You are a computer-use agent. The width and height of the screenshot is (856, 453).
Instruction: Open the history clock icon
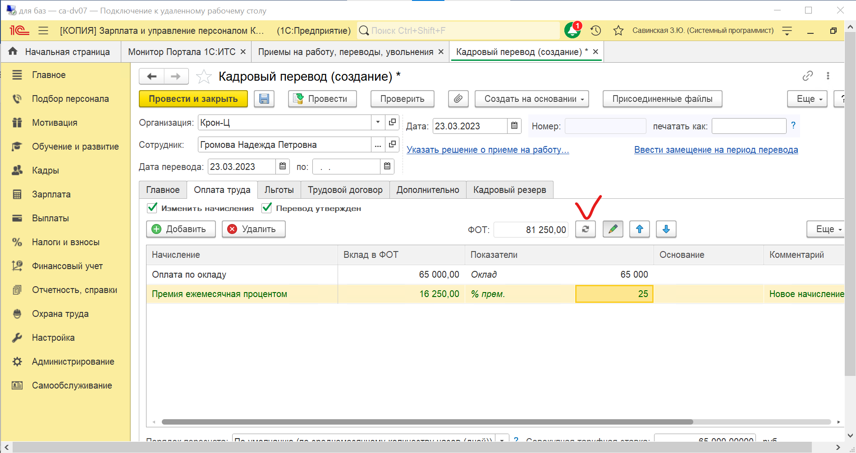[596, 31]
